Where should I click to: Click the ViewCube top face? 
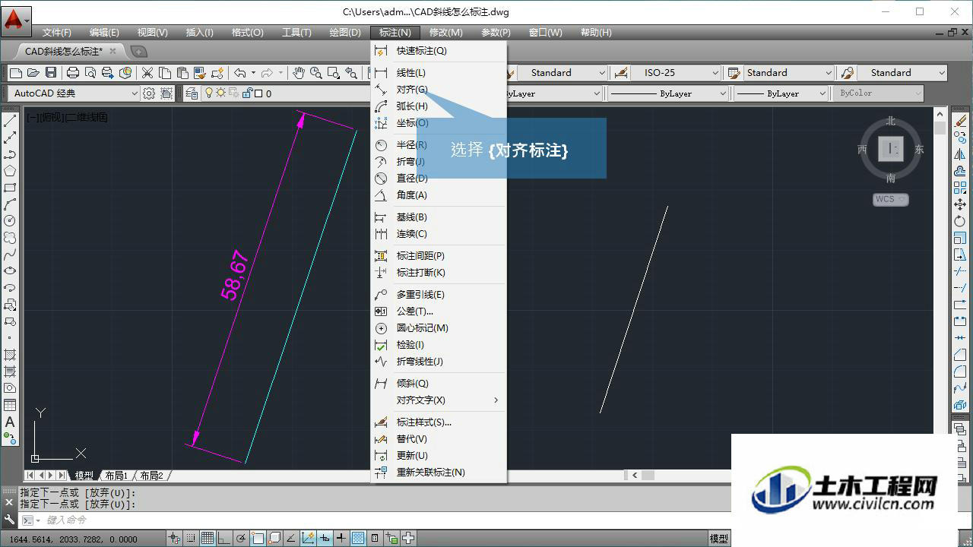click(x=890, y=149)
